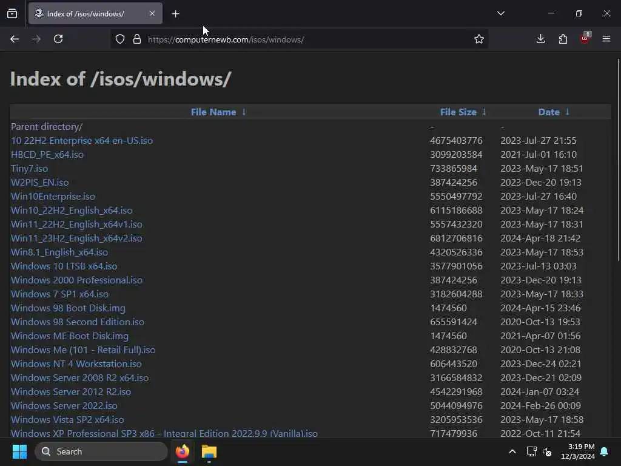Screen dimensions: 621x466
Task: Open notification bell in taskbar
Action: [x=605, y=451]
